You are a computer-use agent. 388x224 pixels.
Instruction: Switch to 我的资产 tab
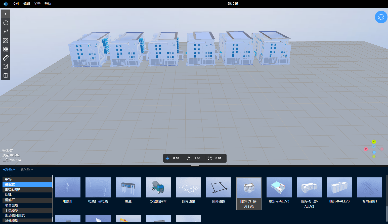tap(27, 170)
